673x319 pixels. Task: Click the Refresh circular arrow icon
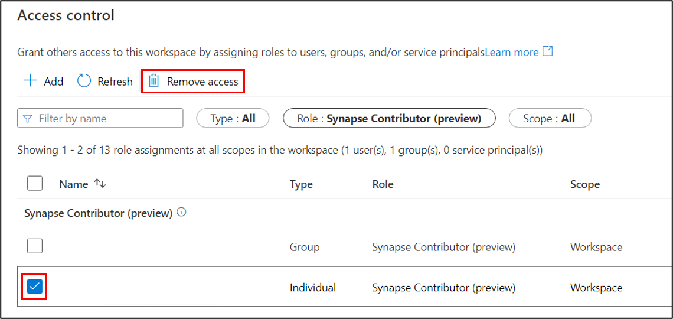(84, 81)
